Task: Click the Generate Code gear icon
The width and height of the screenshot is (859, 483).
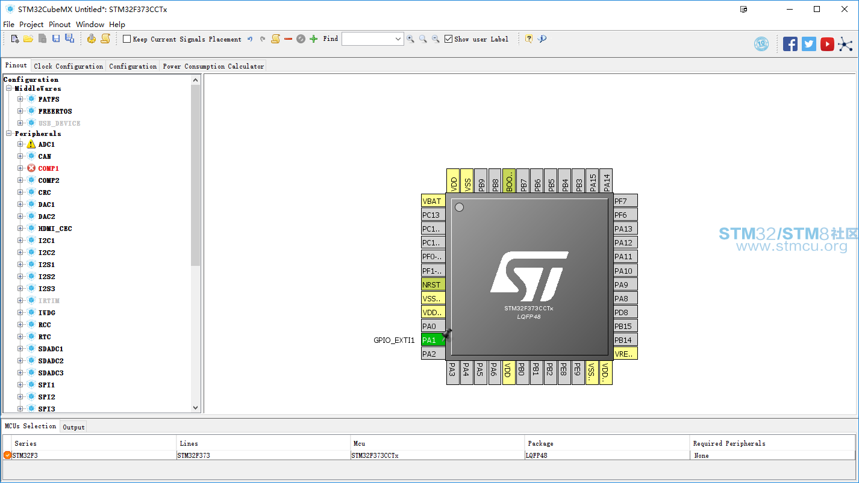Action: [x=92, y=39]
